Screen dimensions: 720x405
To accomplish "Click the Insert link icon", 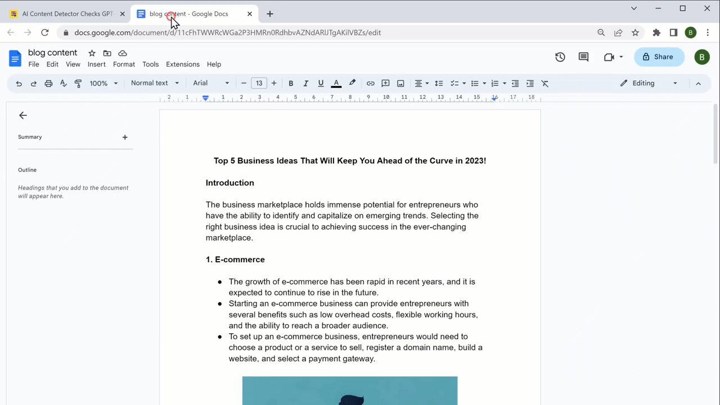I will 370,83.
